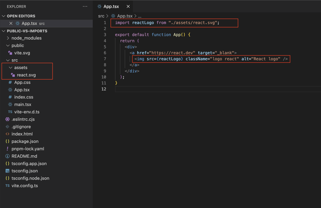Click the react.svg image file icon
The width and height of the screenshot is (321, 208).
[x=13, y=75]
